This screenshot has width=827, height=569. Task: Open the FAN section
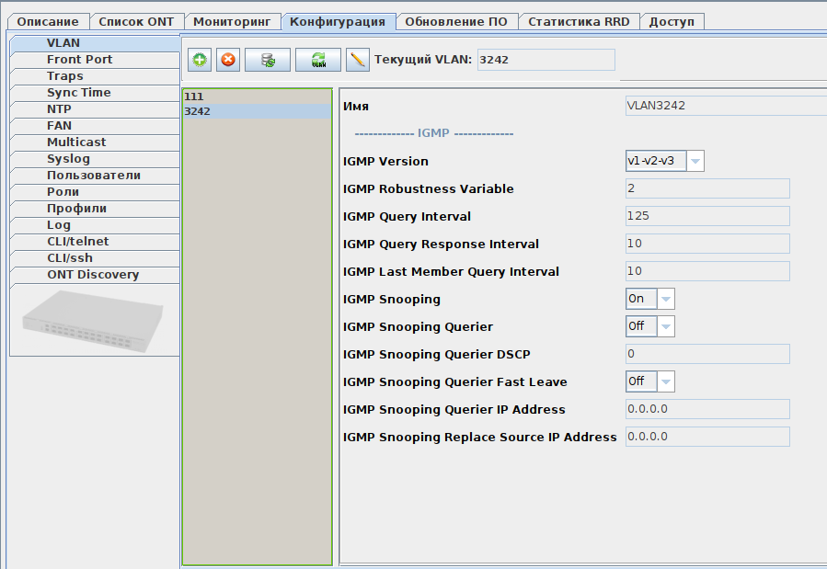click(95, 126)
